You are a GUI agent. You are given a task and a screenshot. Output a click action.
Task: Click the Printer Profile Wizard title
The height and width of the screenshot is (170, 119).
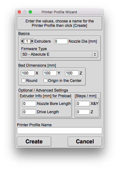coord(59,12)
